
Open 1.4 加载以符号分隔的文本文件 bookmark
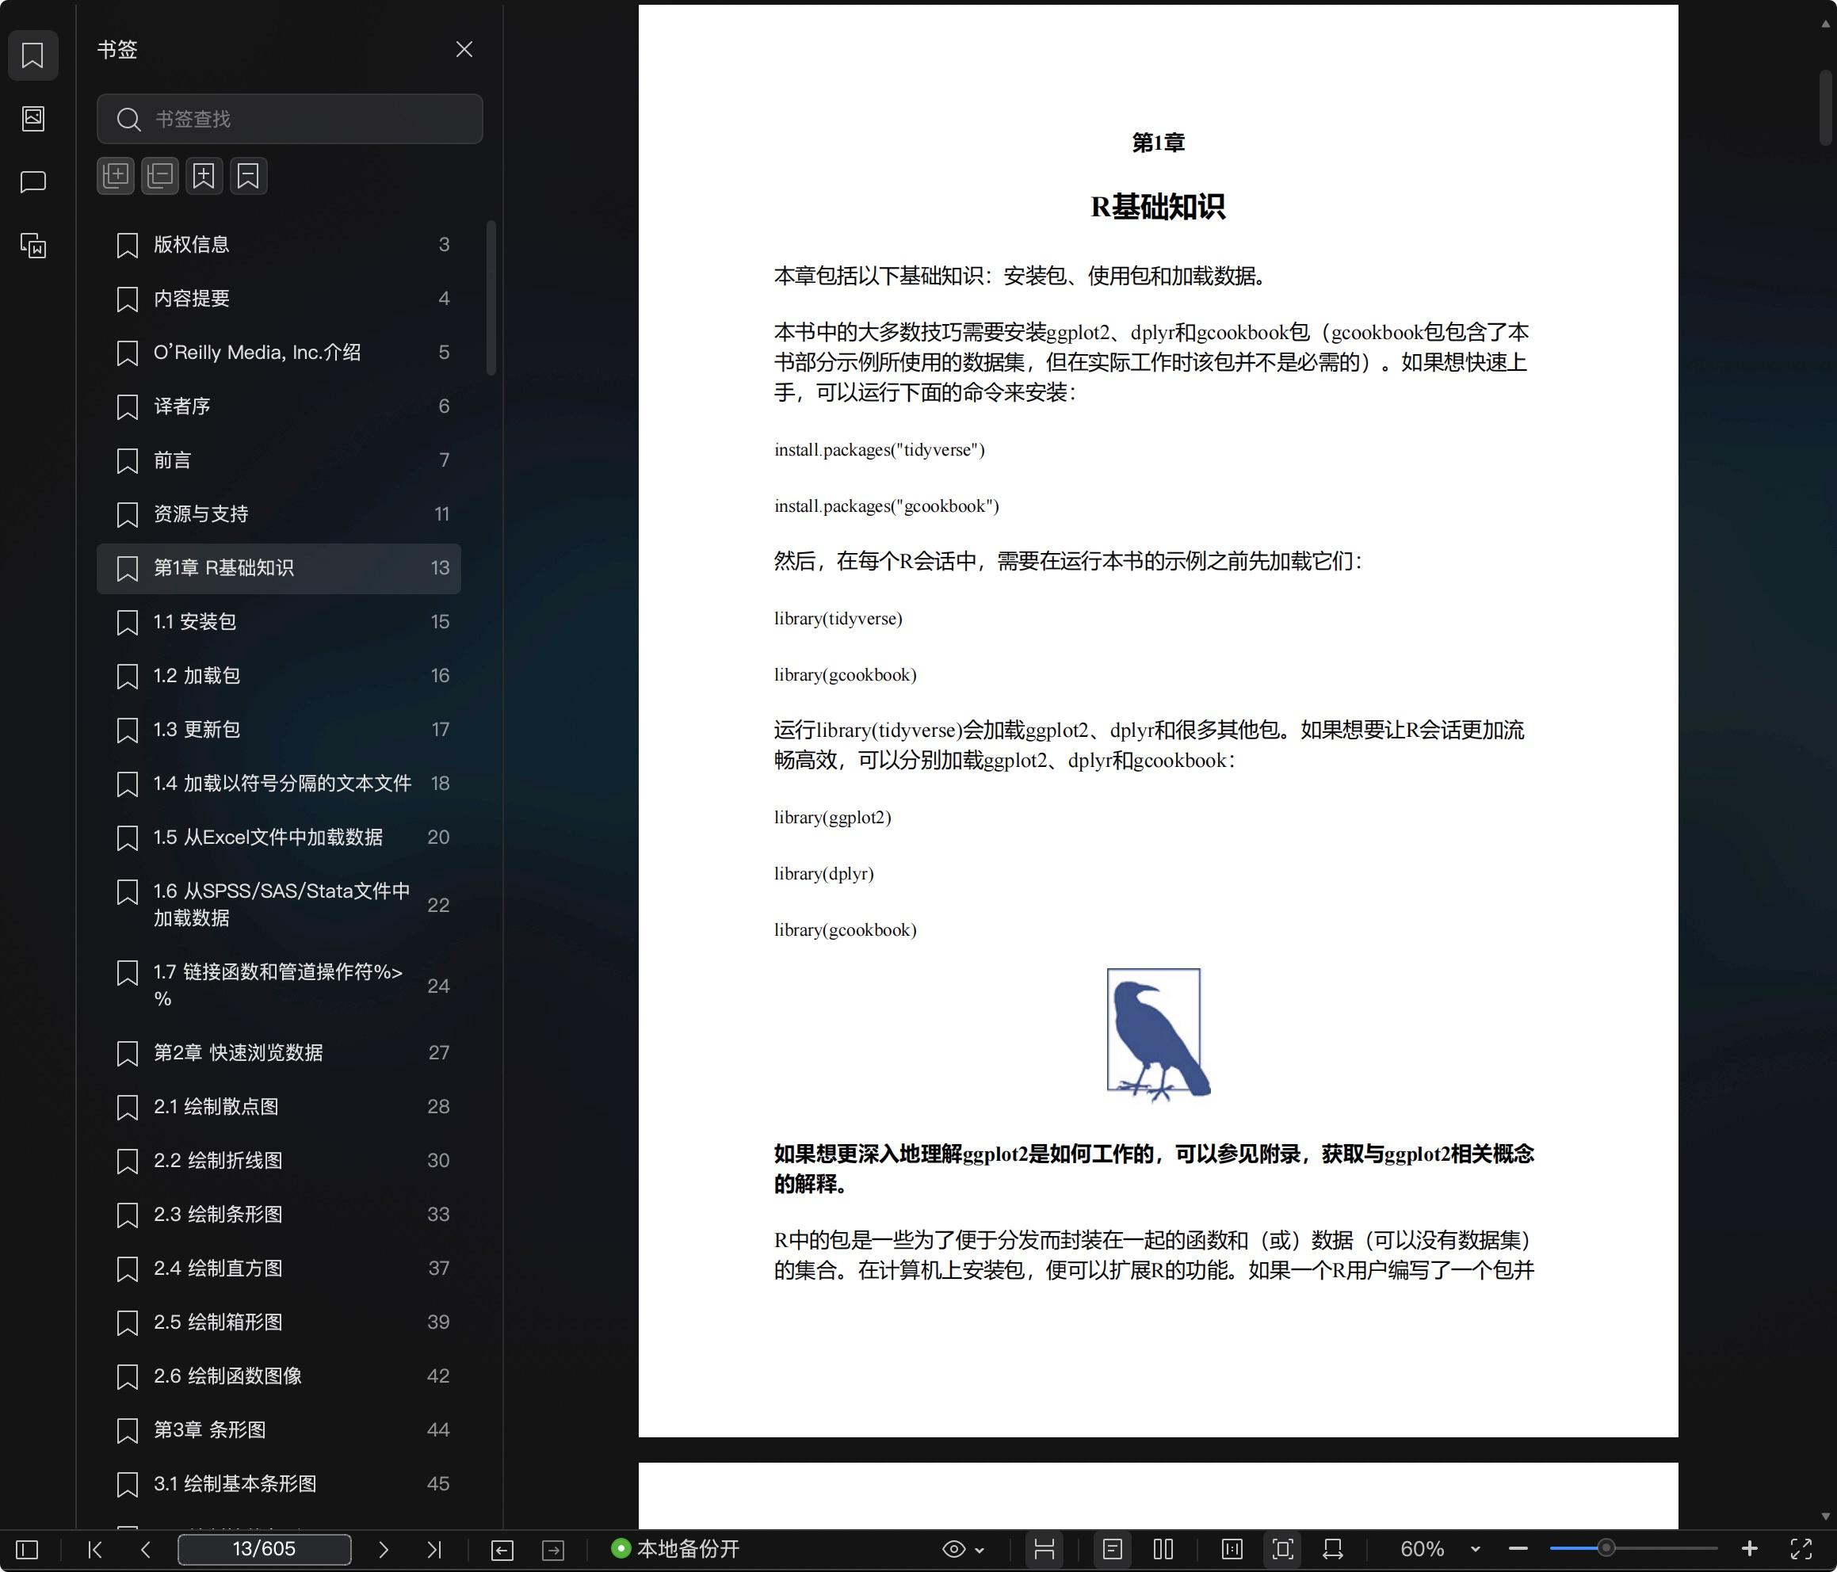[279, 784]
